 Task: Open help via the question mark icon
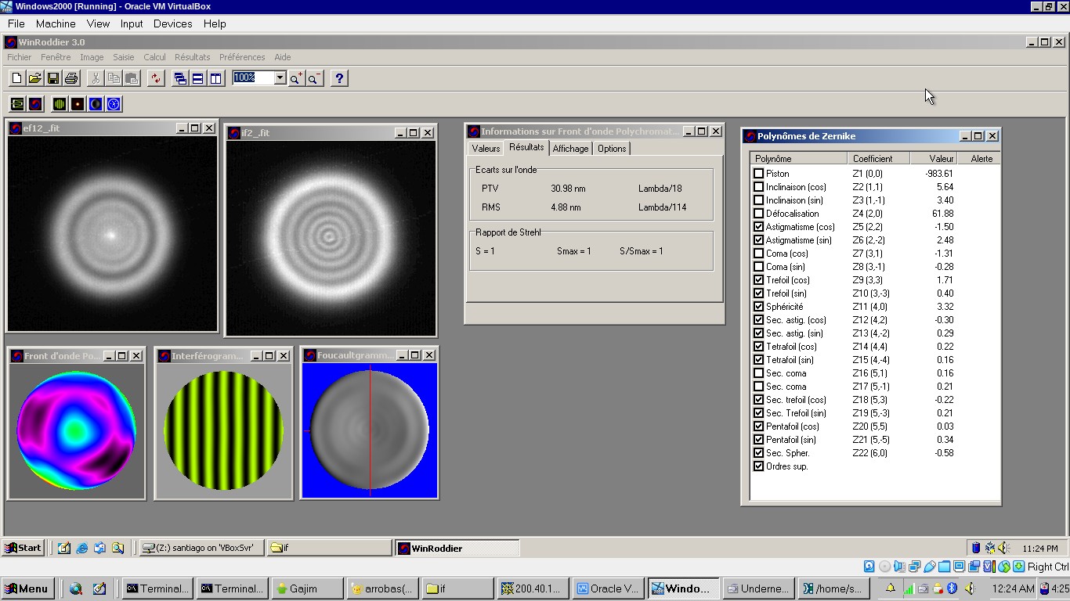pyautogui.click(x=338, y=78)
